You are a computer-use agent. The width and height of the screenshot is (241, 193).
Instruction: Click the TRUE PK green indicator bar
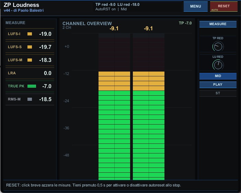32,86
